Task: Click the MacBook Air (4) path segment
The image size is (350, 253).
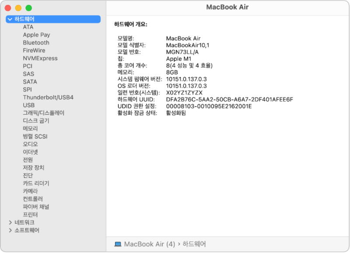Action: click(150, 244)
